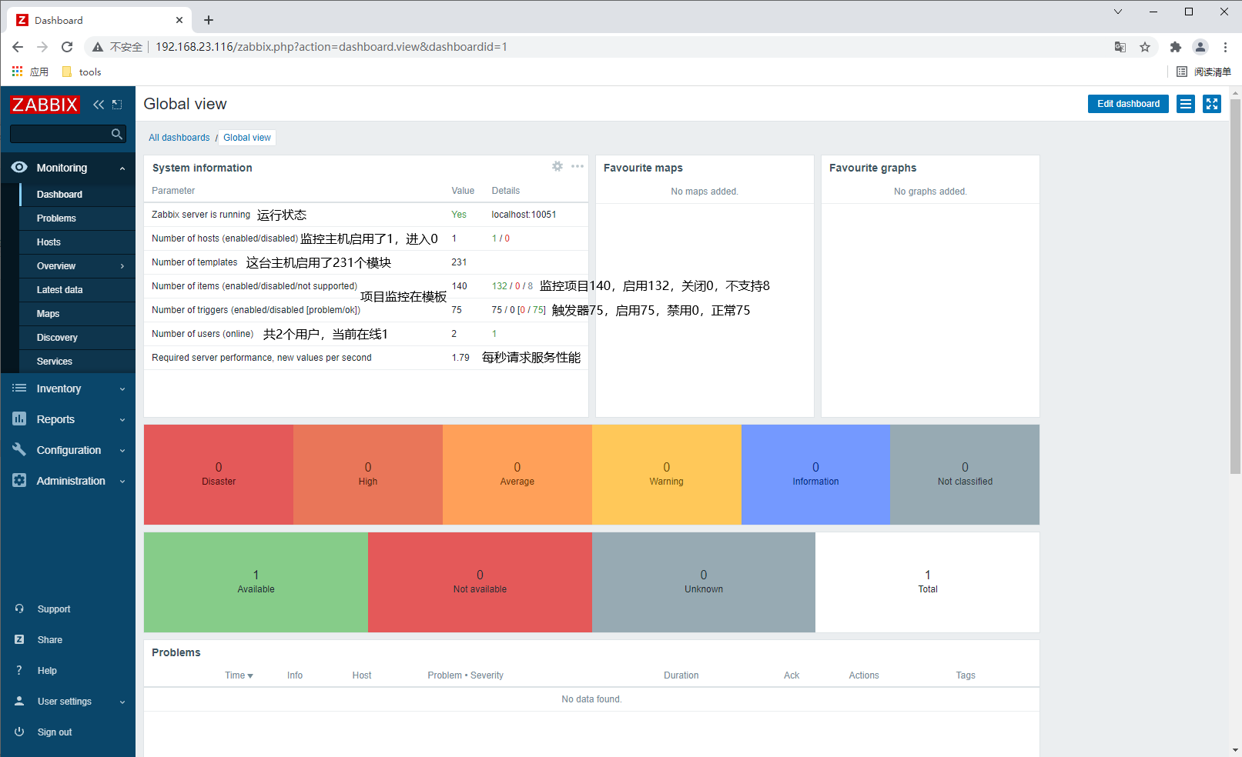
Task: Click the Inventory list icon
Action: [x=19, y=389]
